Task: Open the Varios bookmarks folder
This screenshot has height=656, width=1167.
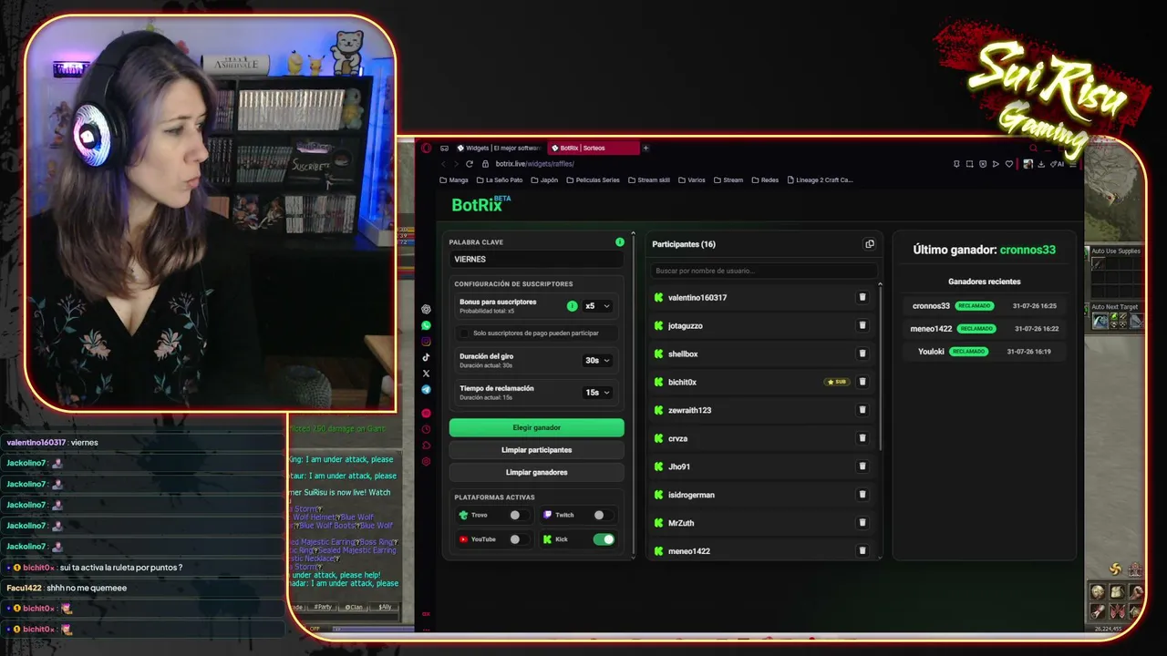Action: coord(691,180)
